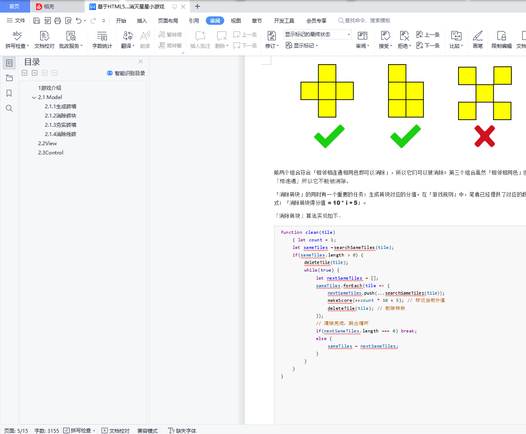The height and width of the screenshot is (434, 526).
Task: Select TOC entry 2.1.2消除砖块
Action: coord(60,116)
